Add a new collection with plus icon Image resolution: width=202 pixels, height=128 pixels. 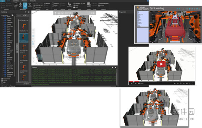[13, 15]
